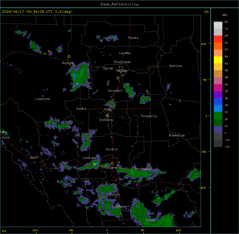Screen dimensions: 239x234
Task: Click the dark orange legend swatch below 60
Action: pyautogui.click(x=218, y=46)
